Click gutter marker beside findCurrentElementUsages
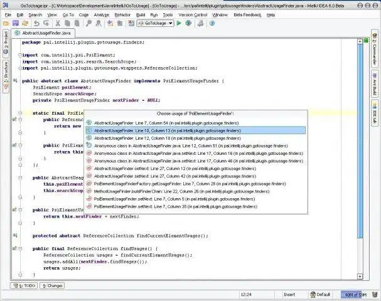This screenshot has width=381, height=301. click(x=15, y=235)
